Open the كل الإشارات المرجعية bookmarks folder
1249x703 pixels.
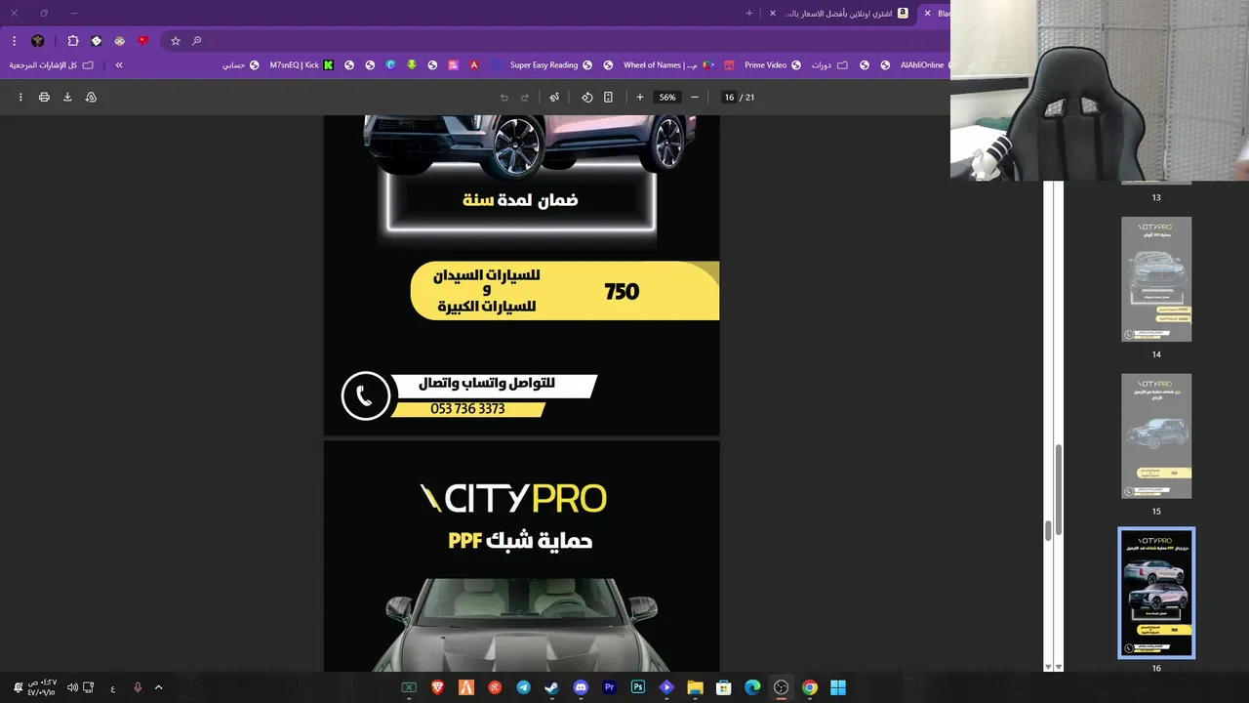tap(52, 65)
